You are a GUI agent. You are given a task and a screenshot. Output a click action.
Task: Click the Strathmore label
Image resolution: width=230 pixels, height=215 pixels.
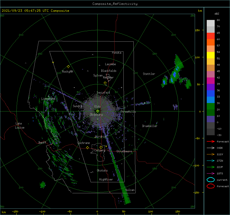(124, 151)
